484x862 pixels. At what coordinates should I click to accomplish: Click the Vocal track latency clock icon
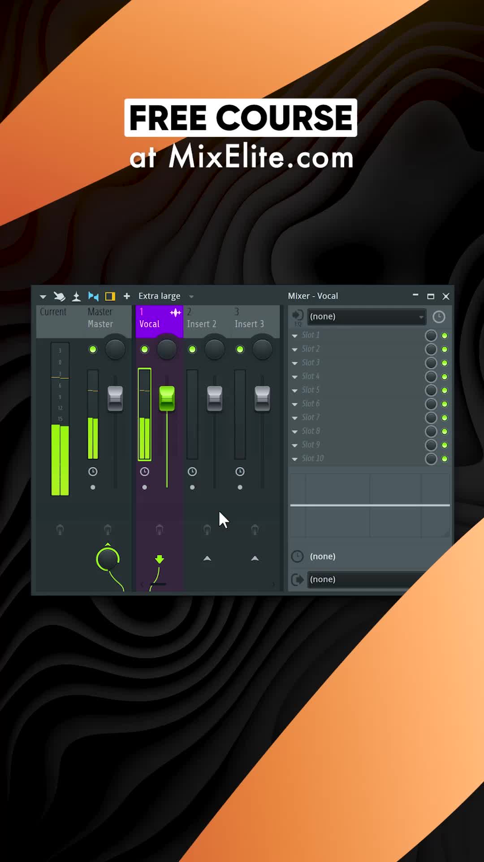[144, 471]
